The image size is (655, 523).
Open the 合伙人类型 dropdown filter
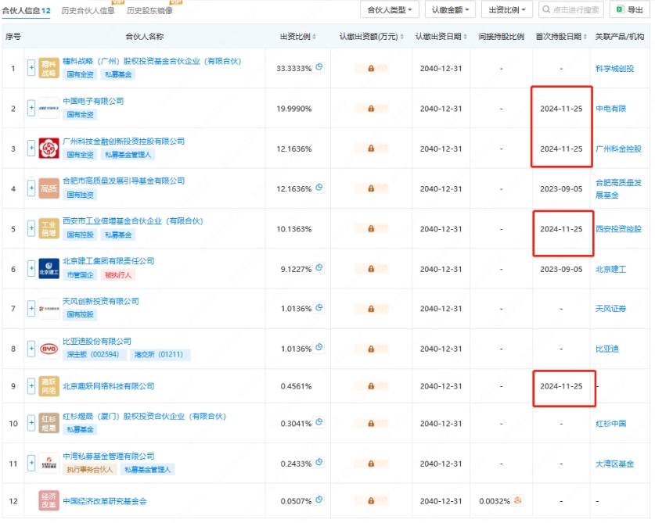(x=390, y=10)
